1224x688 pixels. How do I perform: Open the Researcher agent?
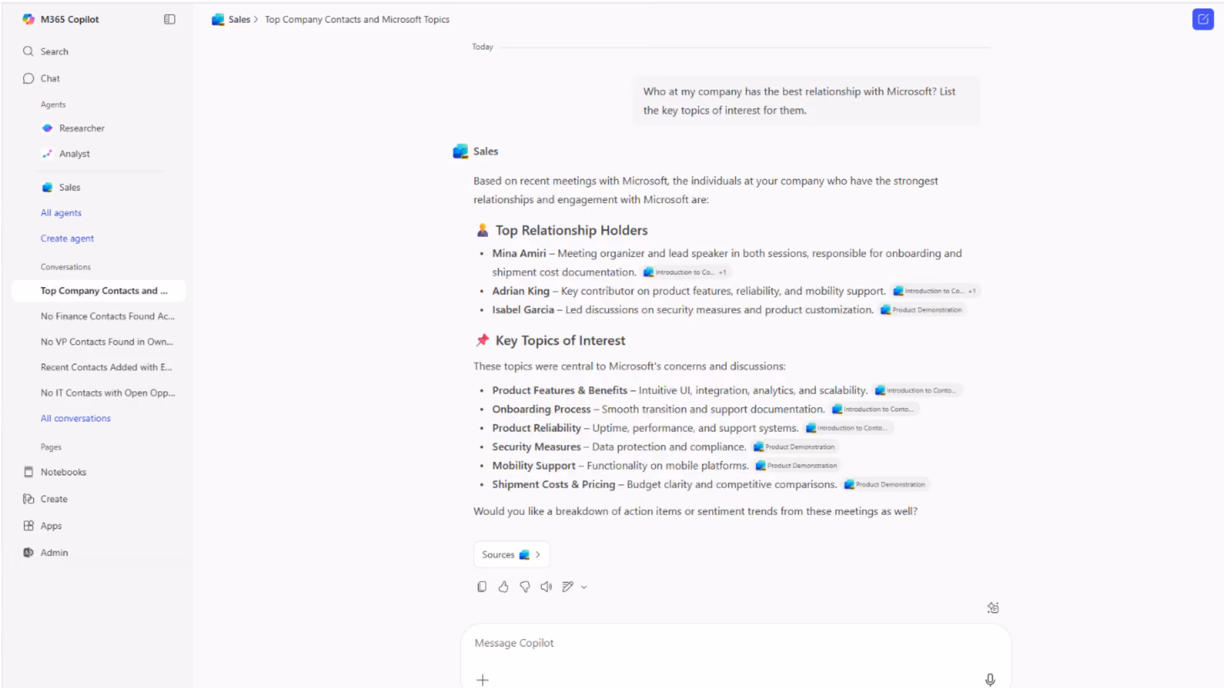tap(82, 128)
